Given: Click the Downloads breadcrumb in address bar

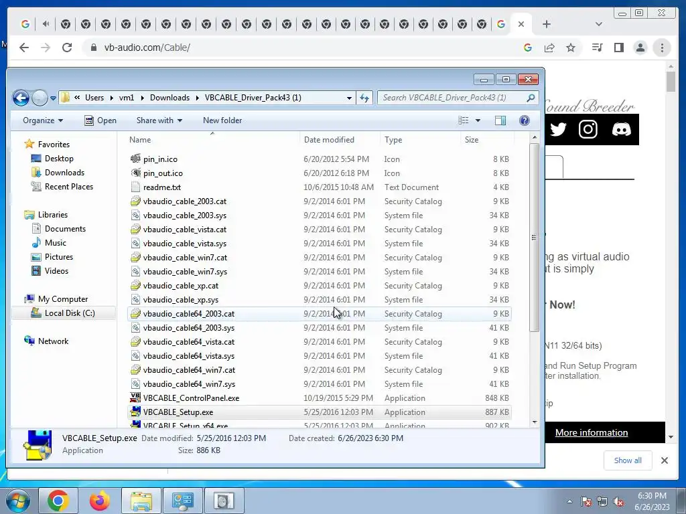Looking at the screenshot, I should (x=169, y=98).
